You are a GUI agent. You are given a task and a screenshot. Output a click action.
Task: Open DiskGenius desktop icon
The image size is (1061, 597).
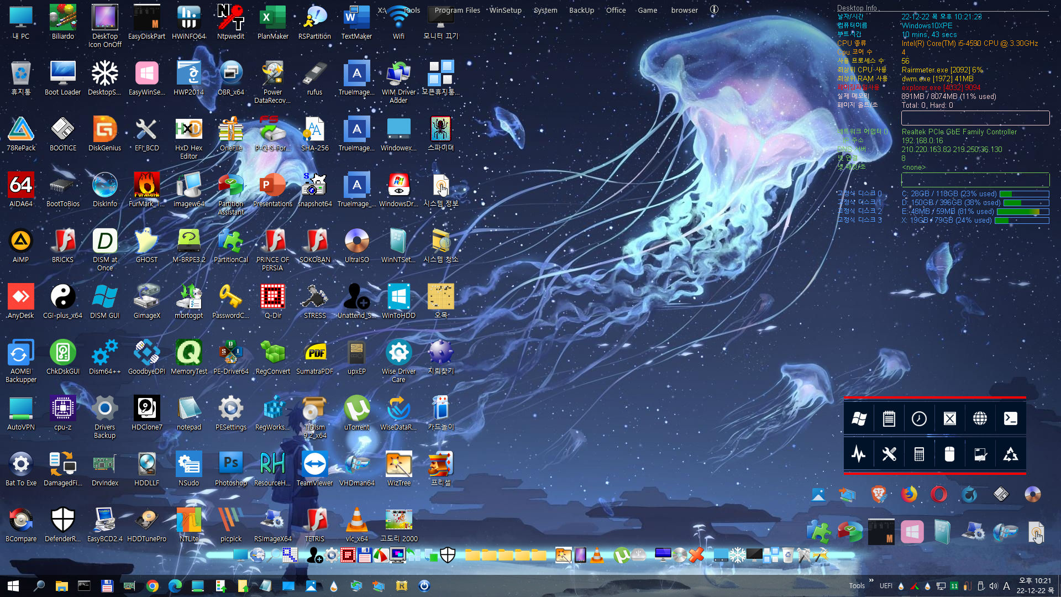104,134
